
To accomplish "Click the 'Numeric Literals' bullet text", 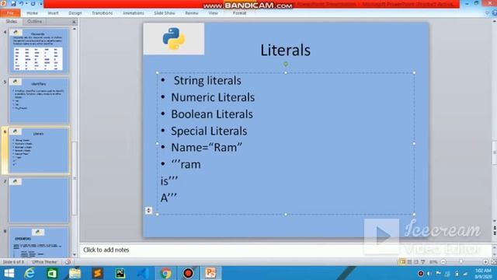I will coord(213,97).
